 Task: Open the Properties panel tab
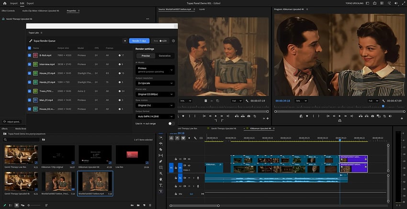pos(71,11)
